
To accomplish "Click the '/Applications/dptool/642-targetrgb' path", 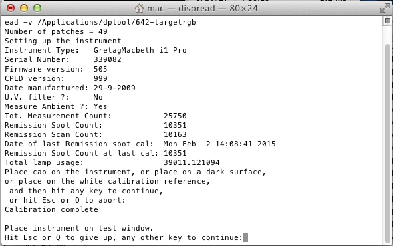I will (x=117, y=22).
